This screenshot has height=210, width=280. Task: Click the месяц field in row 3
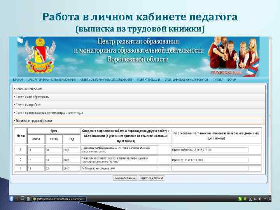[54, 168]
